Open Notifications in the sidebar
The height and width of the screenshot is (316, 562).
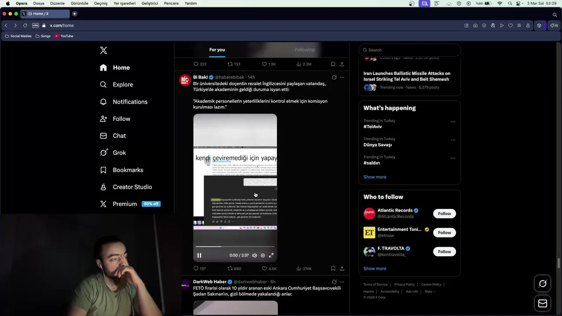click(x=124, y=102)
